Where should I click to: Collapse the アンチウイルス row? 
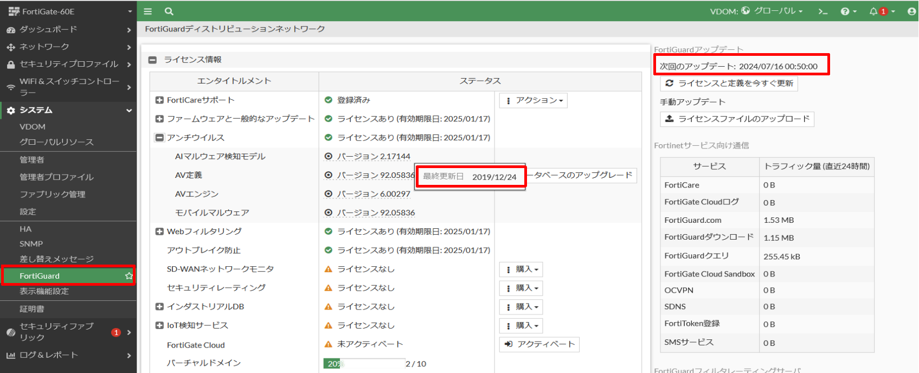click(159, 138)
